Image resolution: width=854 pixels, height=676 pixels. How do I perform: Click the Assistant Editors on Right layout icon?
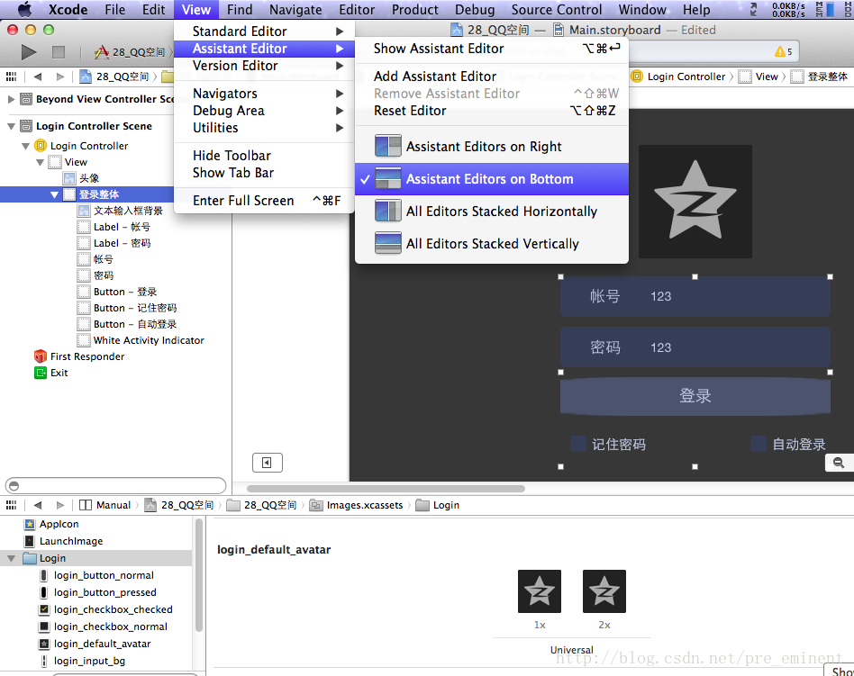pyautogui.click(x=387, y=147)
